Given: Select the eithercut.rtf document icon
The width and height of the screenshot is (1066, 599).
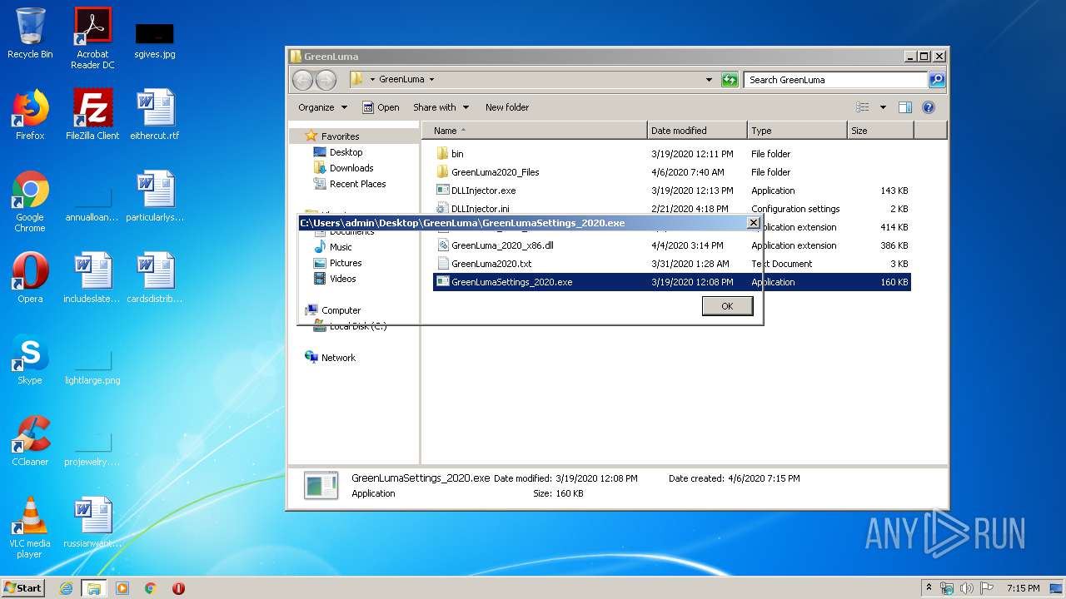Looking at the screenshot, I should (x=155, y=115).
